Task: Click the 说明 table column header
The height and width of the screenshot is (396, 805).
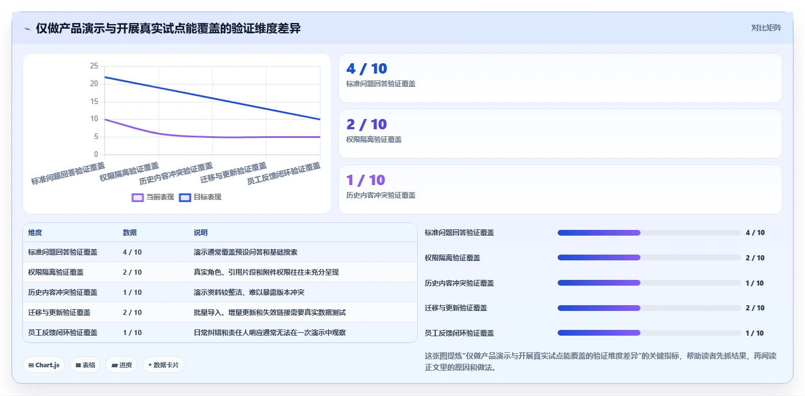Action: click(201, 233)
